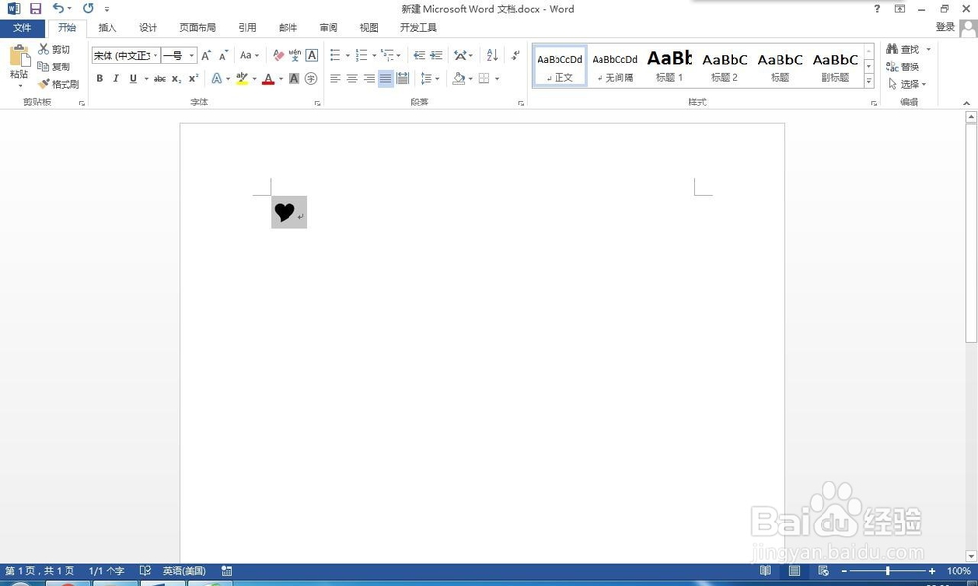This screenshot has width=978, height=586.
Task: Switch to the Page Layout (页面布局) tab
Action: 198,28
